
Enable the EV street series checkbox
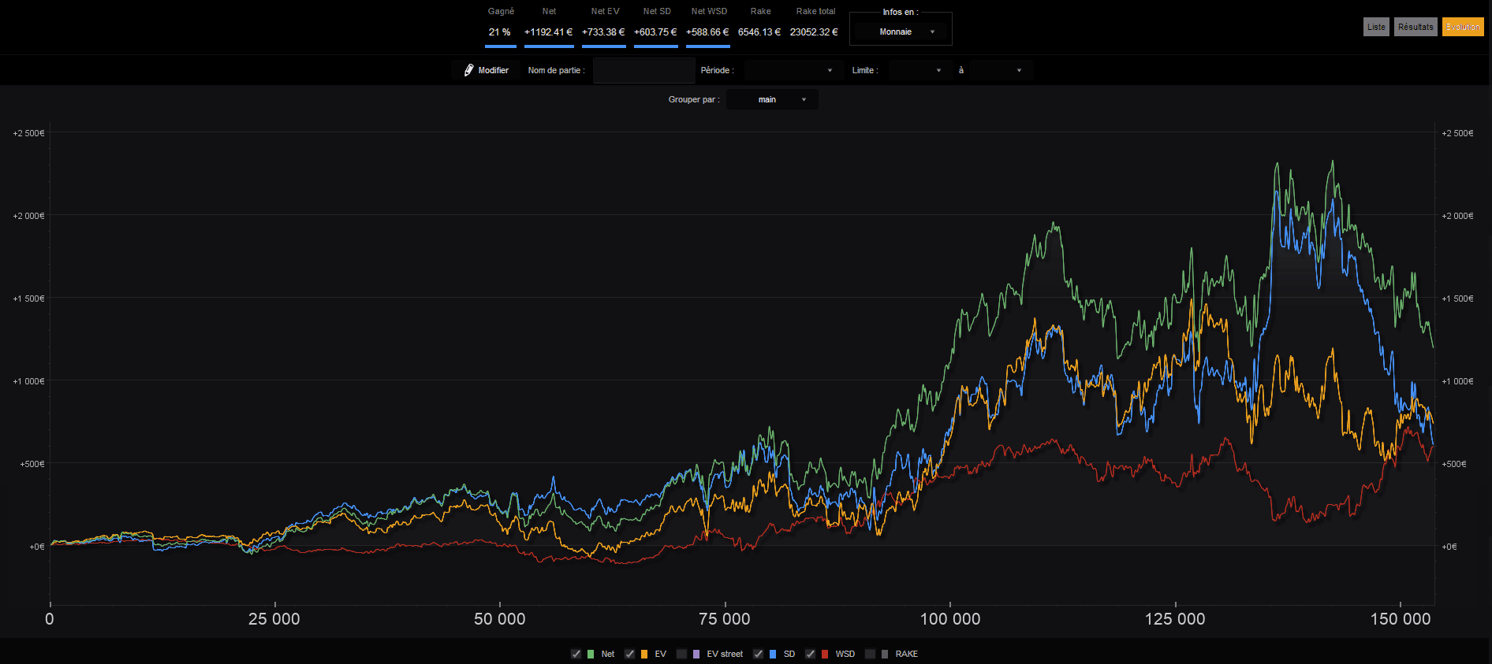[681, 654]
